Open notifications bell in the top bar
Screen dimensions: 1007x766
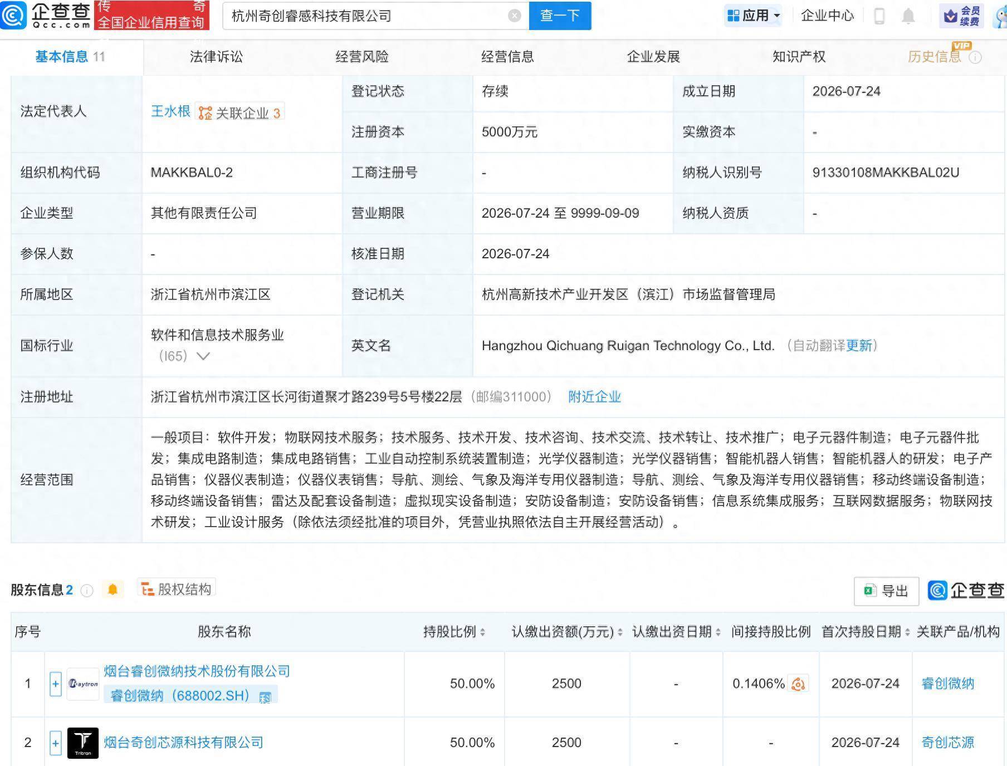[x=908, y=16]
